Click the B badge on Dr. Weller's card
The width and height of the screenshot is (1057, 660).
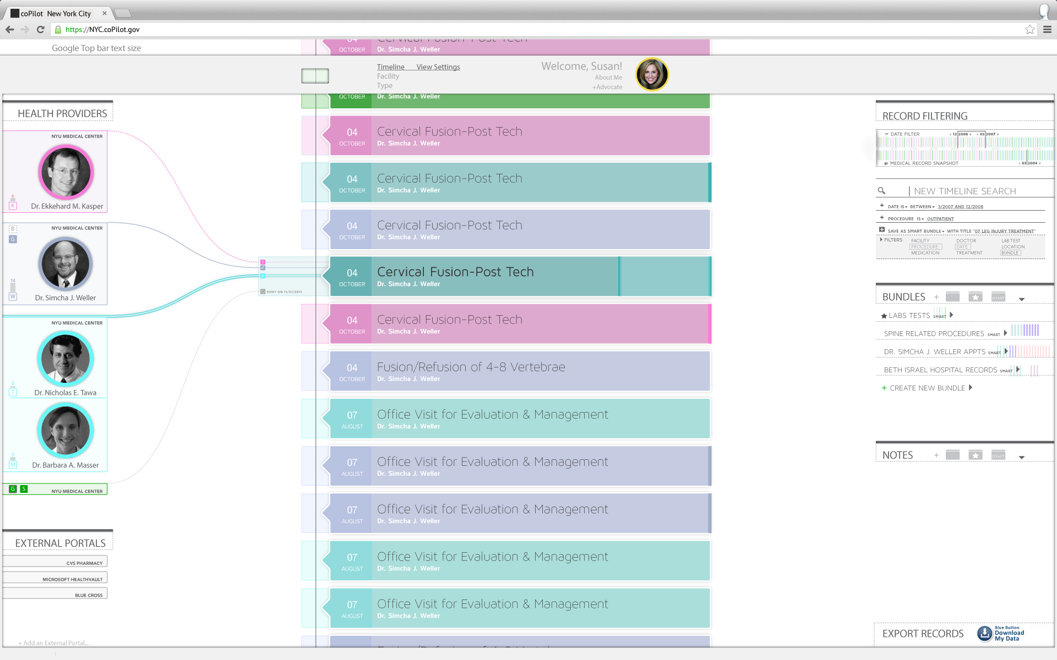(x=13, y=229)
